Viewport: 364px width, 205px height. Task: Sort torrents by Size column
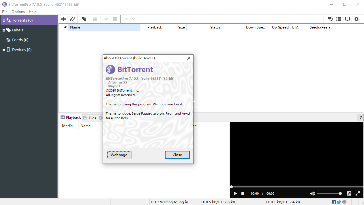point(178,27)
